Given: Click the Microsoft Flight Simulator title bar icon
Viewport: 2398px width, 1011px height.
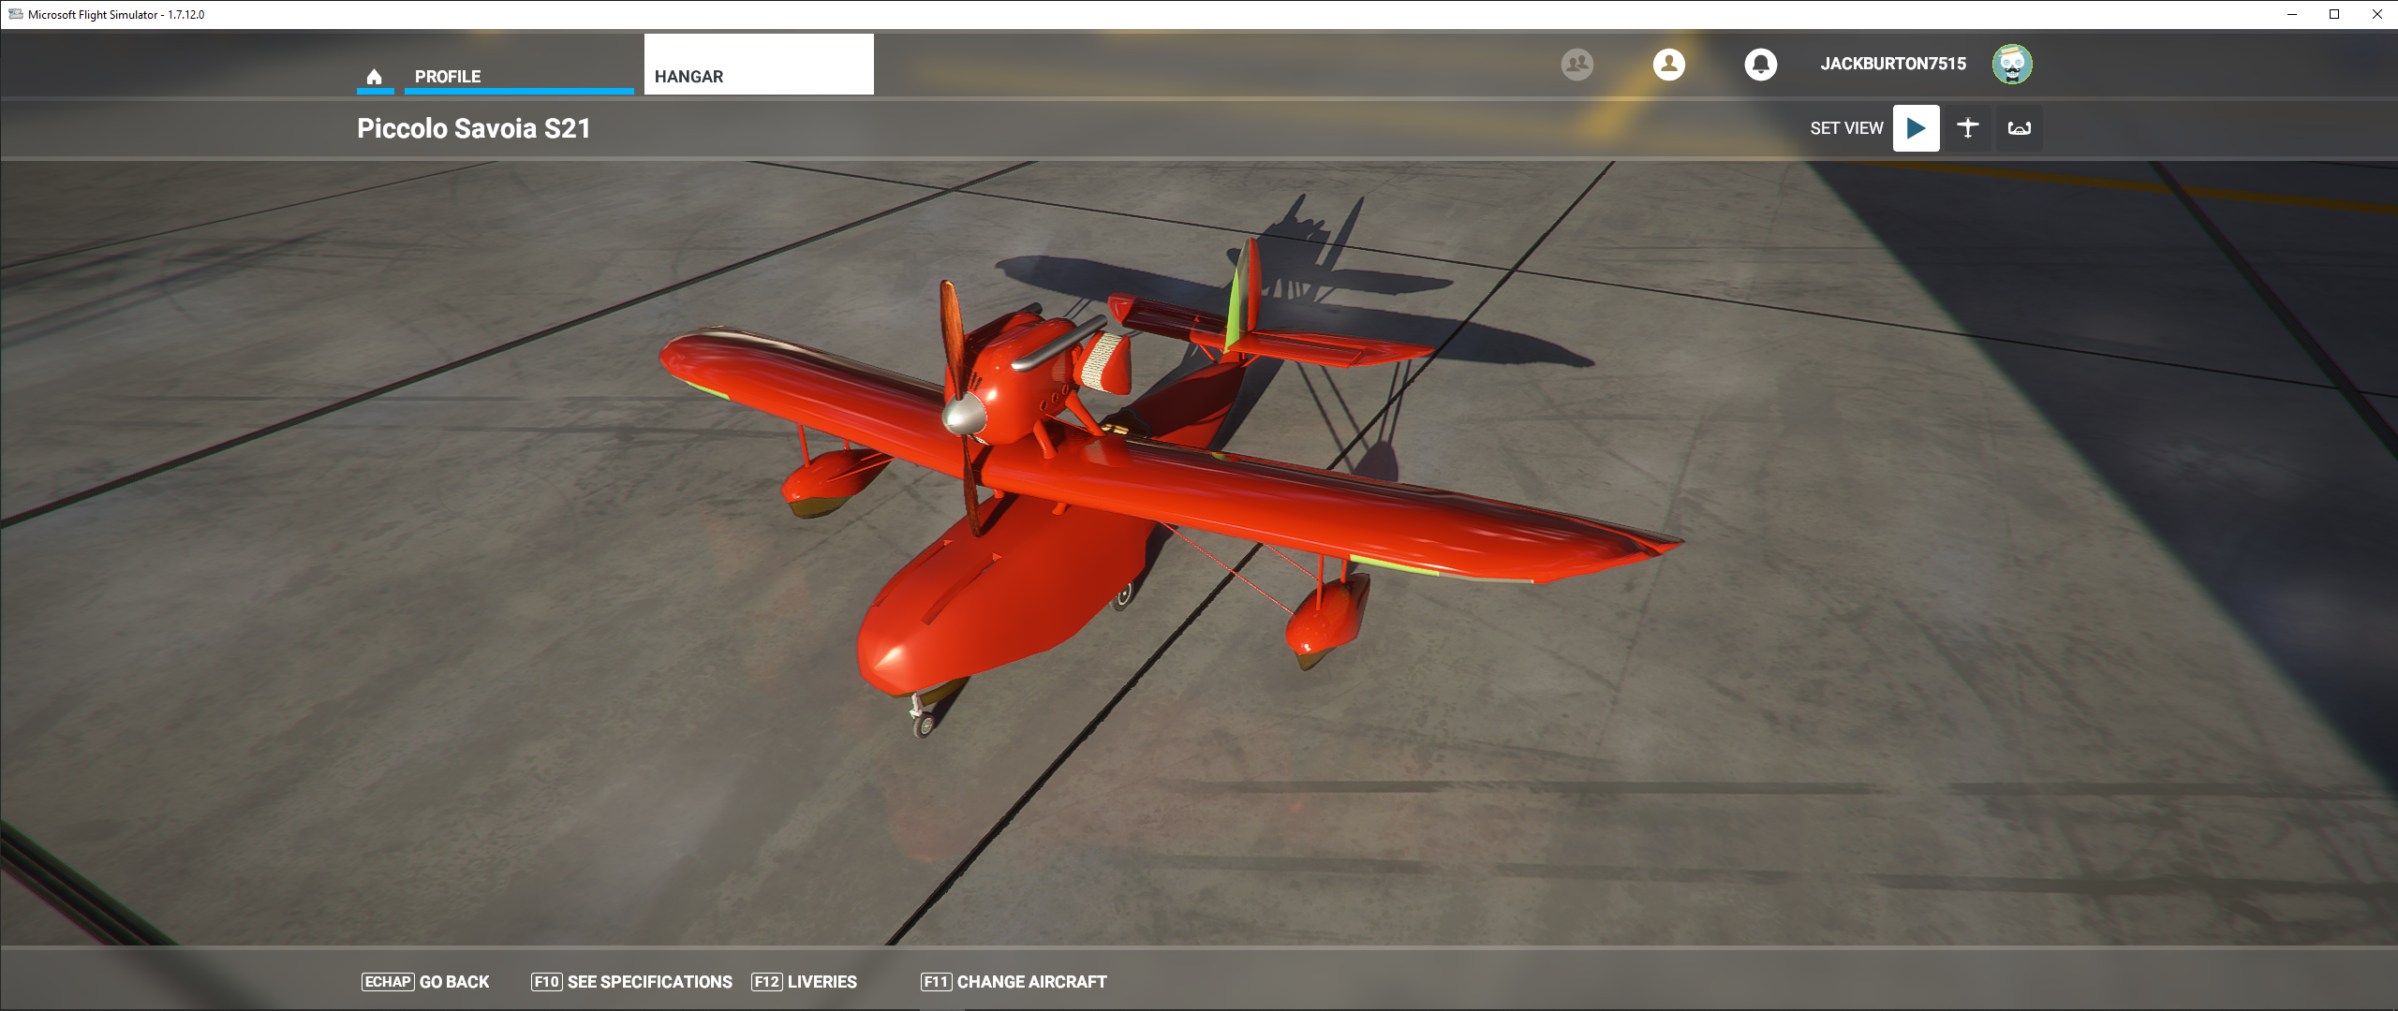Looking at the screenshot, I should point(15,14).
